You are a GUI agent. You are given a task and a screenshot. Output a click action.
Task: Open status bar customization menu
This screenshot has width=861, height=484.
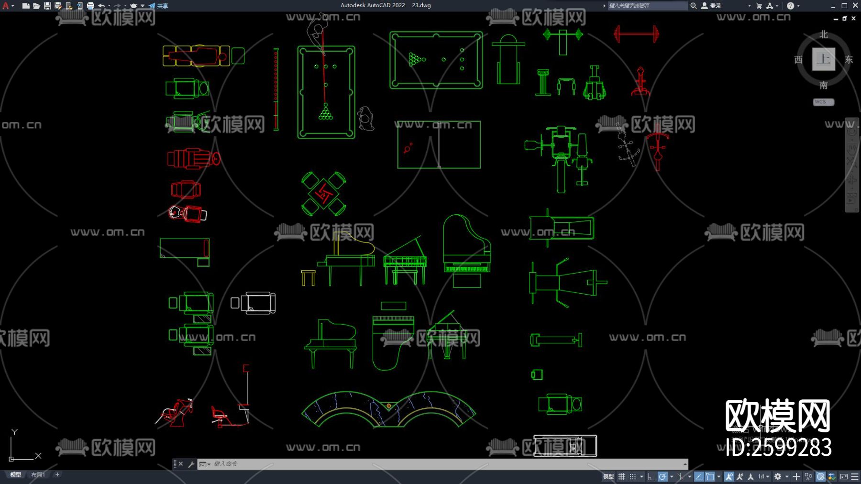coord(854,476)
